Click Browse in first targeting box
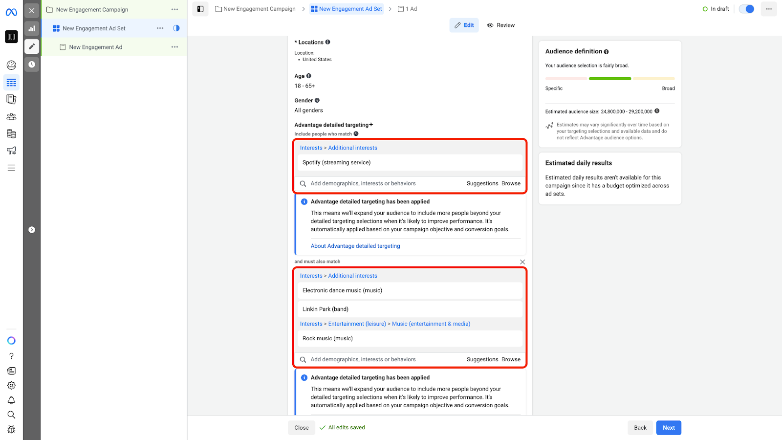 pos(511,184)
